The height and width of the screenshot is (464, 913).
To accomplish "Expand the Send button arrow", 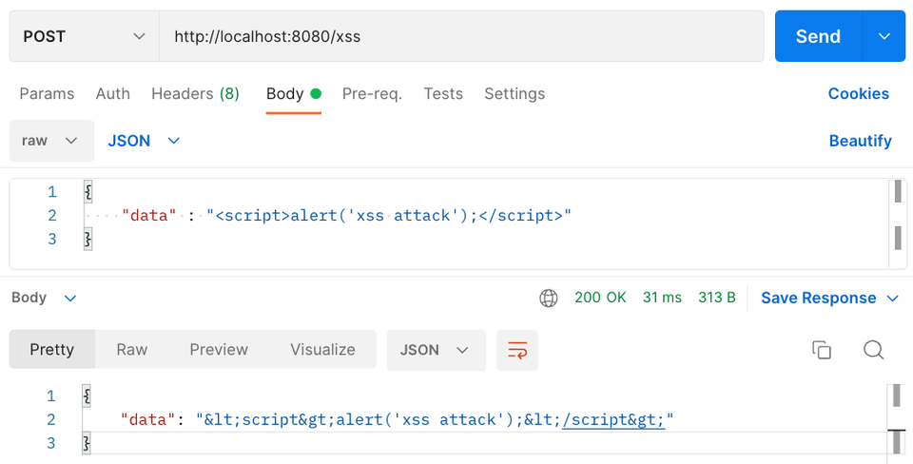I will 884,36.
